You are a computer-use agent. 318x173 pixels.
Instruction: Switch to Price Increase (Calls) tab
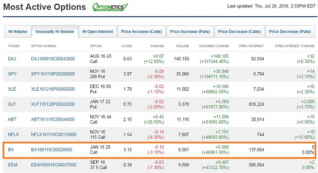(142, 32)
